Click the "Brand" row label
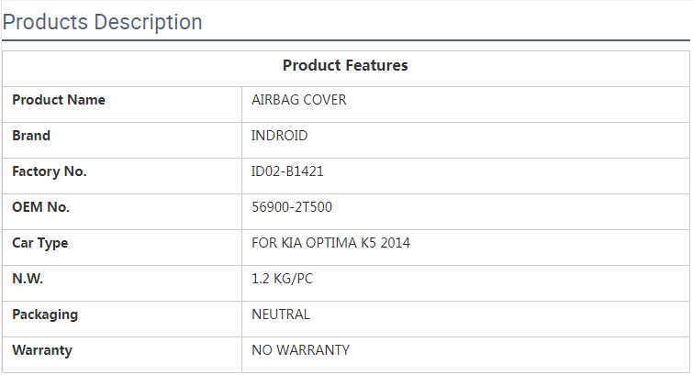Screen dimensions: 693x375 (x=31, y=136)
